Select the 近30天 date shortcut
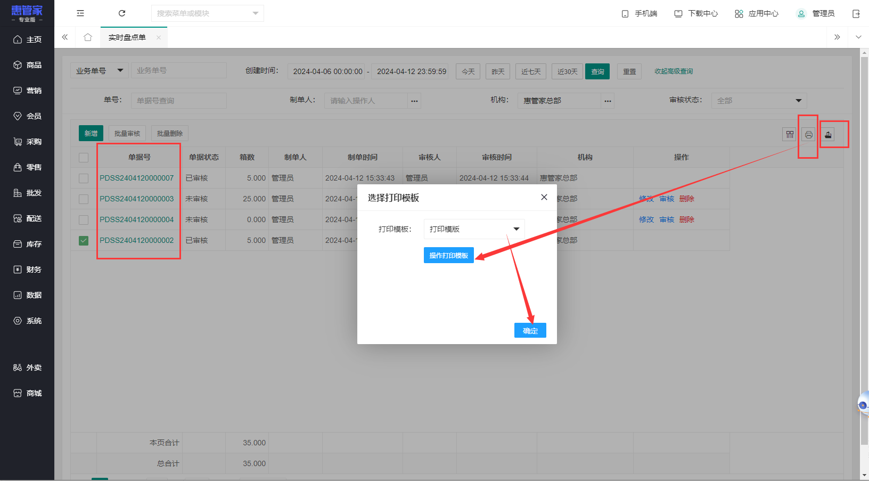869x481 pixels. (567, 71)
